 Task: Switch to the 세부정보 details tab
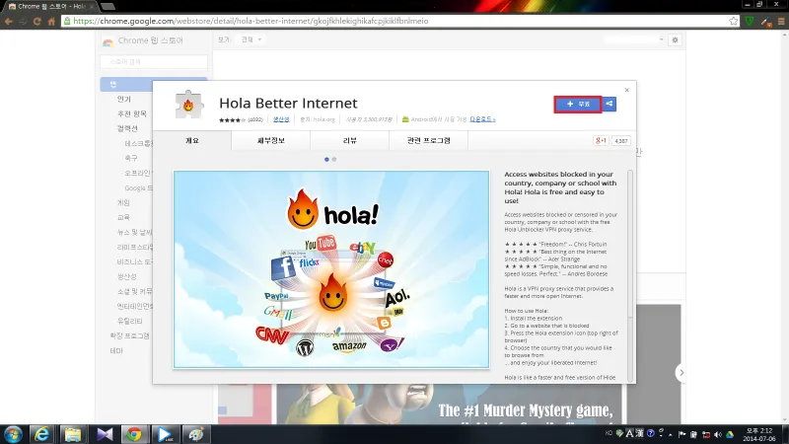[270, 140]
